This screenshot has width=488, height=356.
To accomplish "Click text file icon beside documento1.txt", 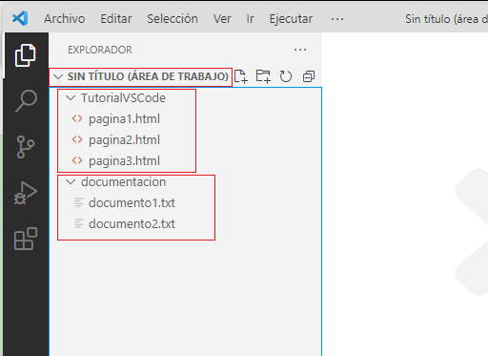I will click(78, 202).
